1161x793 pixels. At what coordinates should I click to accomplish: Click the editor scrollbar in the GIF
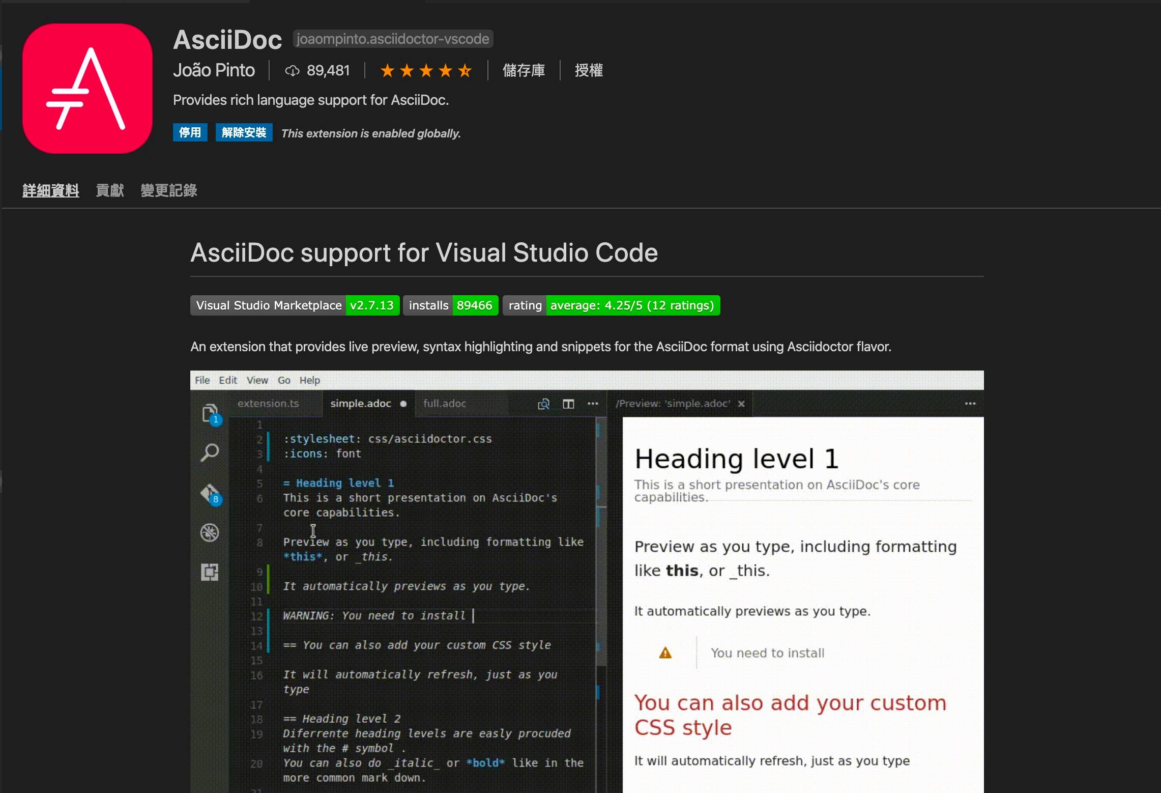pos(601,542)
